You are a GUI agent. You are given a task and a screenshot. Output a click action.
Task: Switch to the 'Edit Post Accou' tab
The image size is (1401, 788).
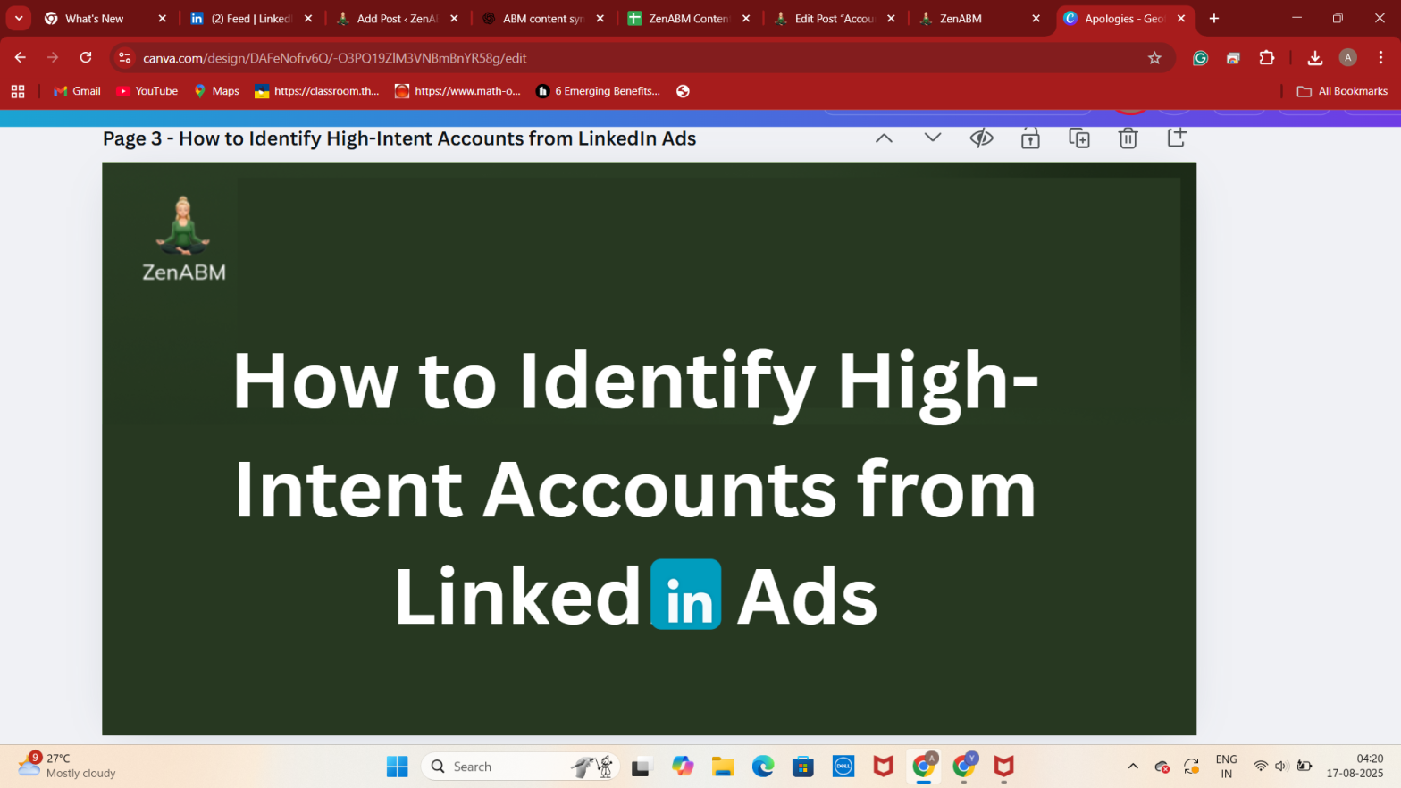pyautogui.click(x=835, y=18)
